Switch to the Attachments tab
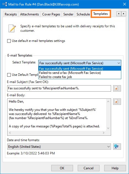The image size is (129, 174). 29,14
